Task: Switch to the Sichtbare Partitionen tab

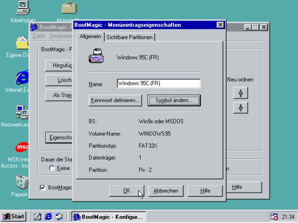Action: pos(130,37)
